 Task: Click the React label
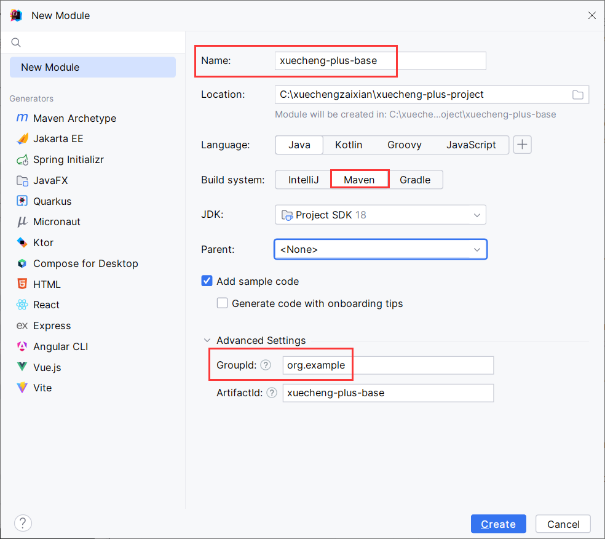coord(46,305)
